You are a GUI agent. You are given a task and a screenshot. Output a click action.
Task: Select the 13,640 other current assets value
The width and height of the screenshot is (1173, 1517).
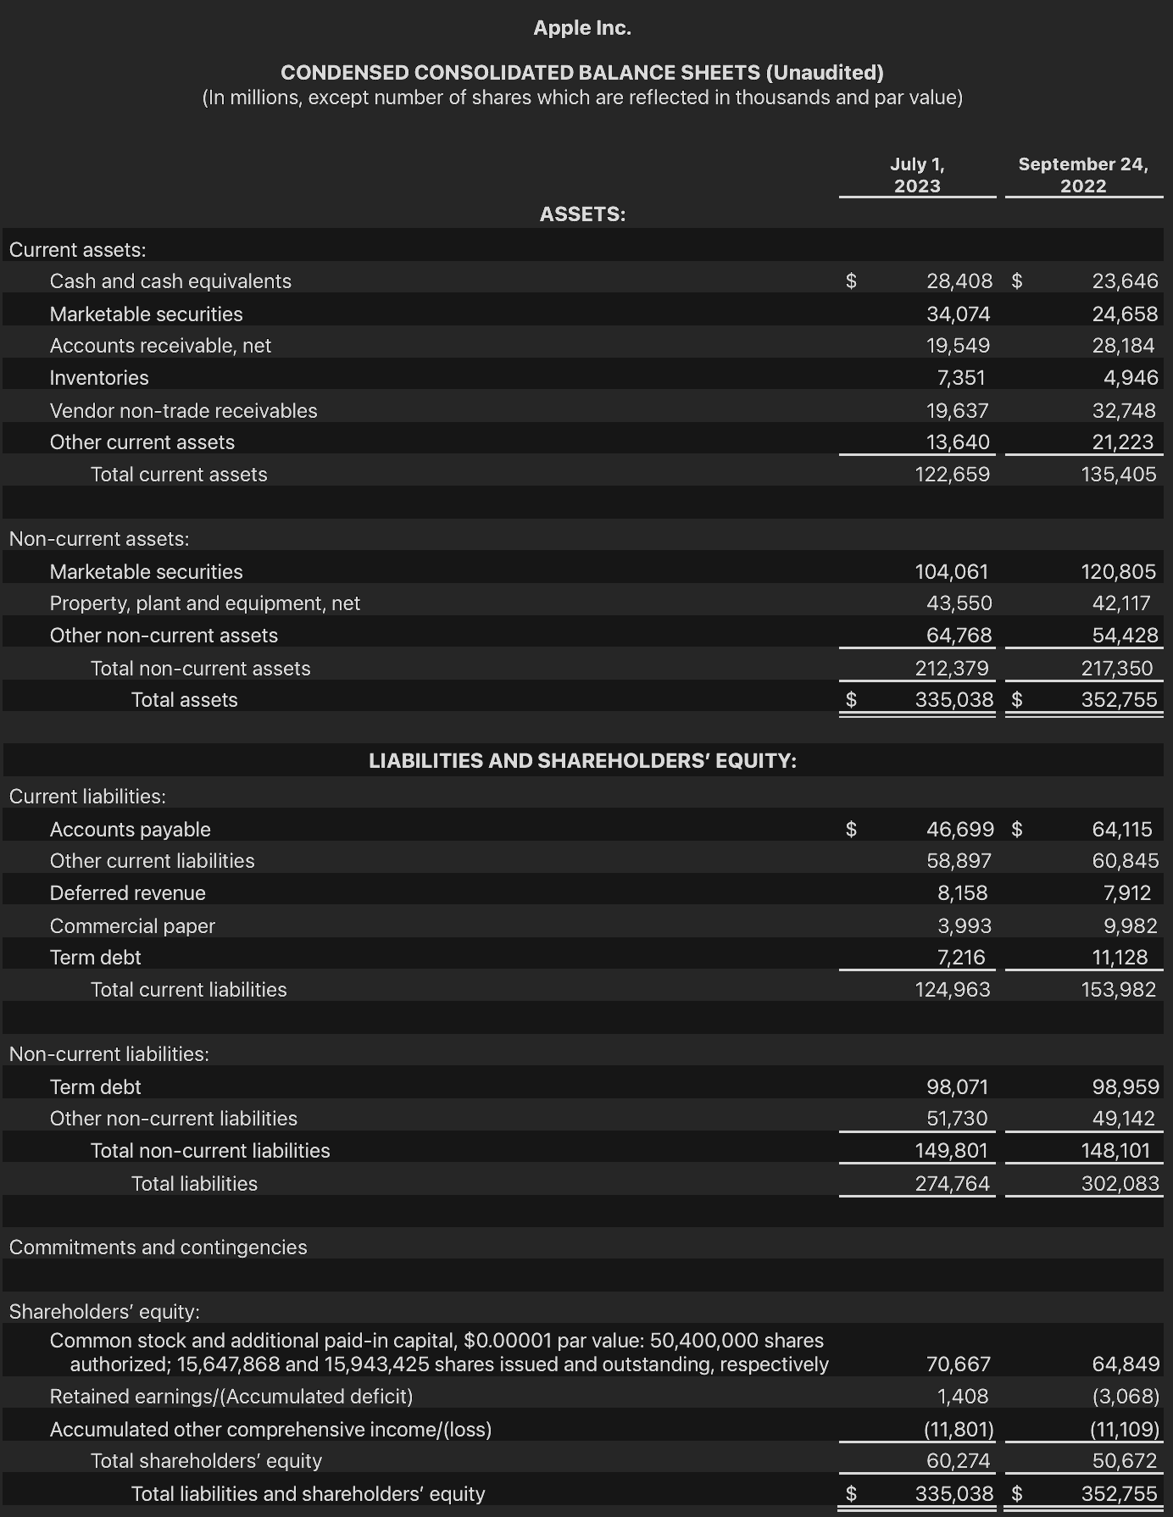click(958, 442)
